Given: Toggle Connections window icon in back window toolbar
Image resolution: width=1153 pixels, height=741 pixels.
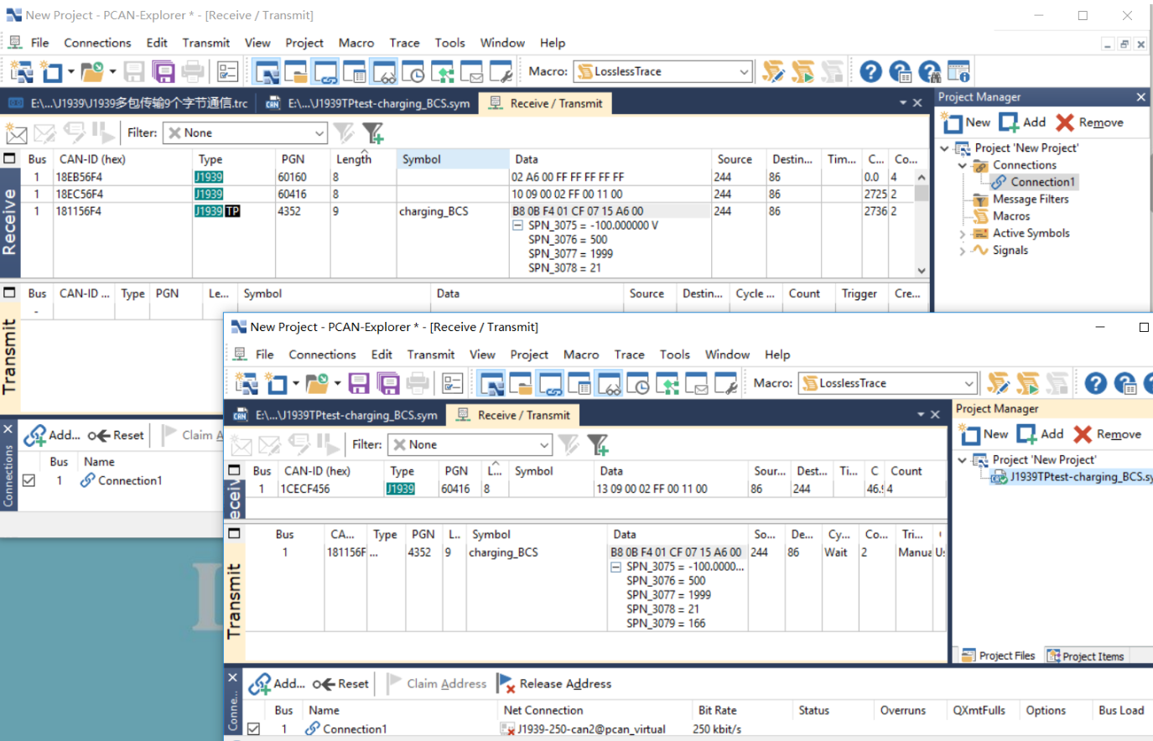Looking at the screenshot, I should [325, 71].
